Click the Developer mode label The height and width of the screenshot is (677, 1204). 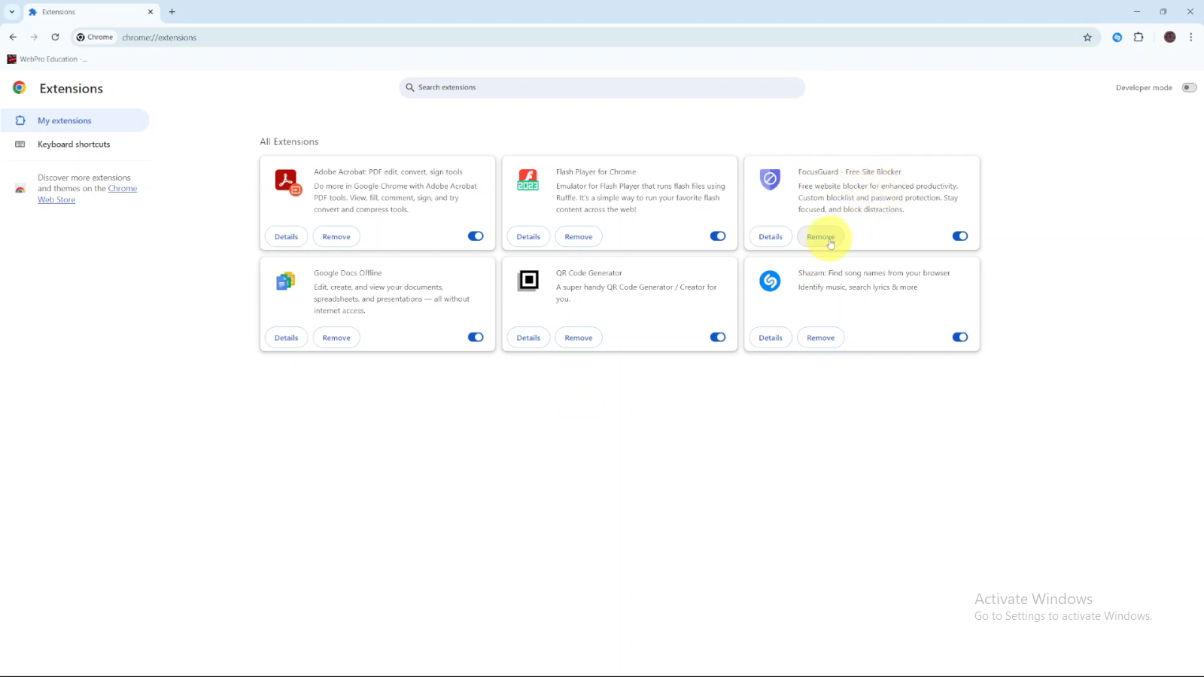[1144, 88]
